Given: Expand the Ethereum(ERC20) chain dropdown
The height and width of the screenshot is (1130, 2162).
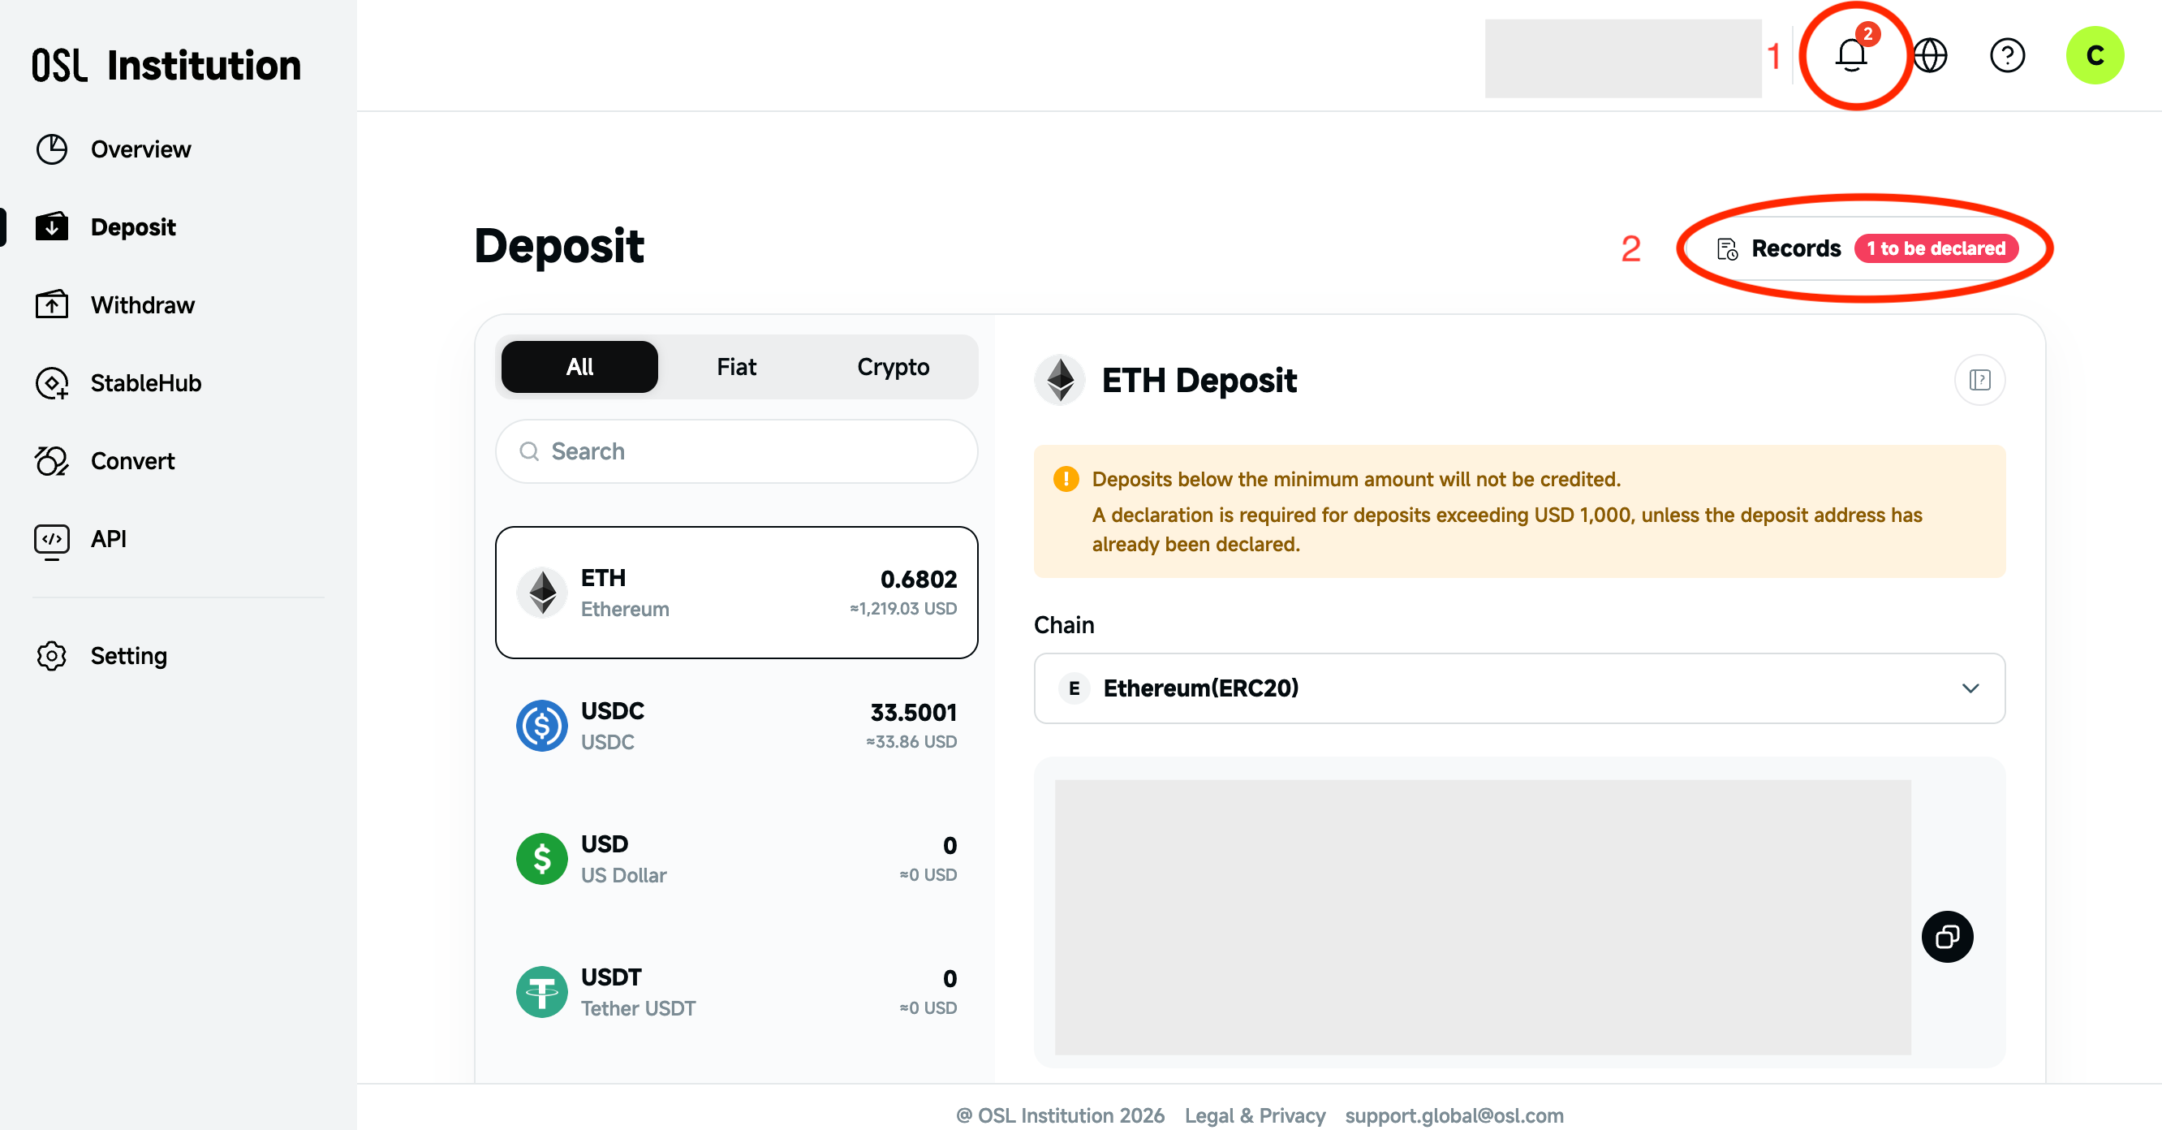Looking at the screenshot, I should pos(1519,688).
